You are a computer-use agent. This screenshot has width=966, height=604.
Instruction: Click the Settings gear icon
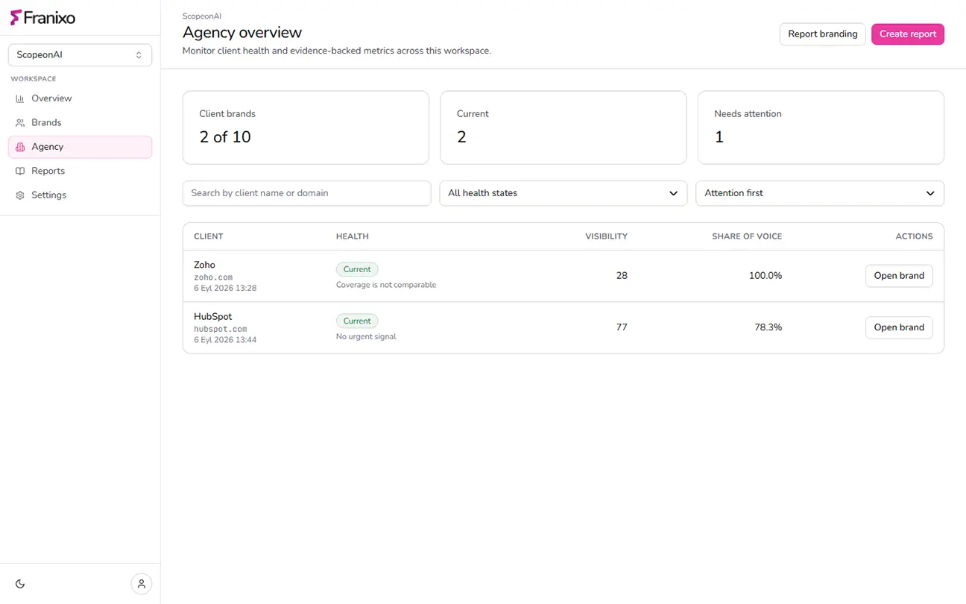[20, 195]
